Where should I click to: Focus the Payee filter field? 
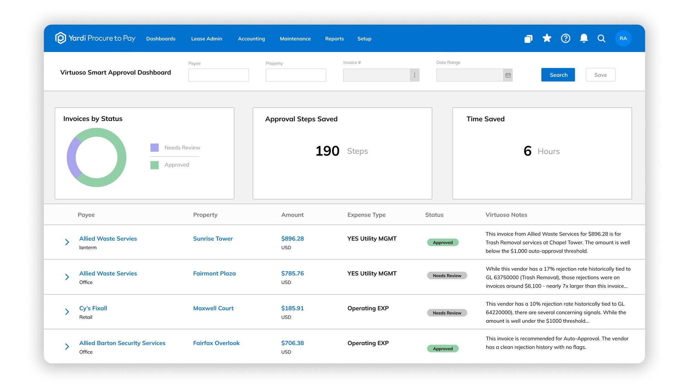218,75
